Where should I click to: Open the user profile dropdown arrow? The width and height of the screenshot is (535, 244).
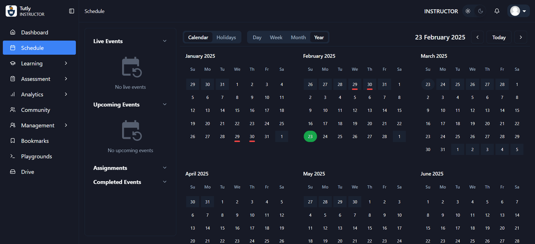pyautogui.click(x=524, y=12)
